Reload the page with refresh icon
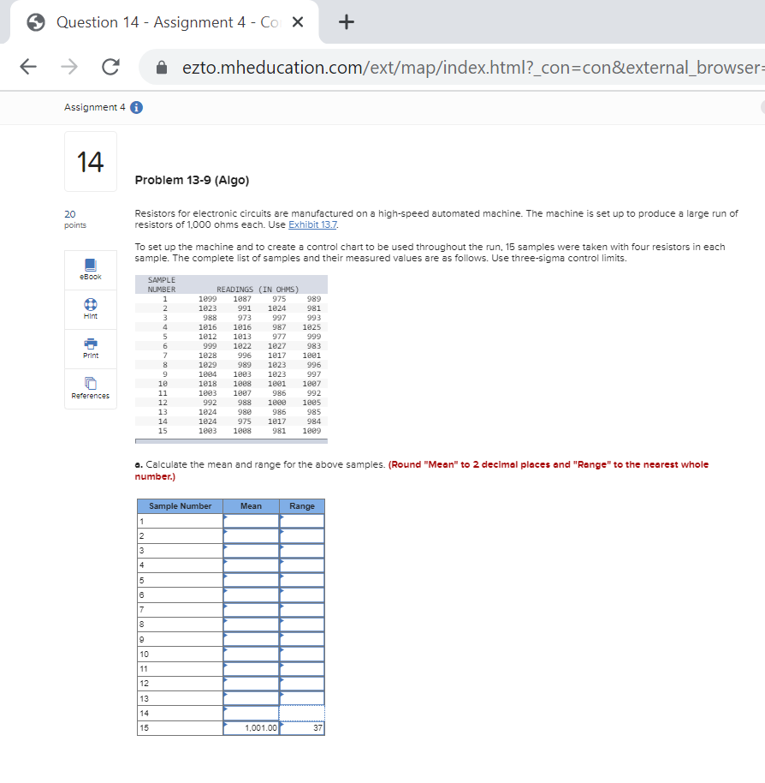Viewport: 765px width, 783px height. [110, 67]
